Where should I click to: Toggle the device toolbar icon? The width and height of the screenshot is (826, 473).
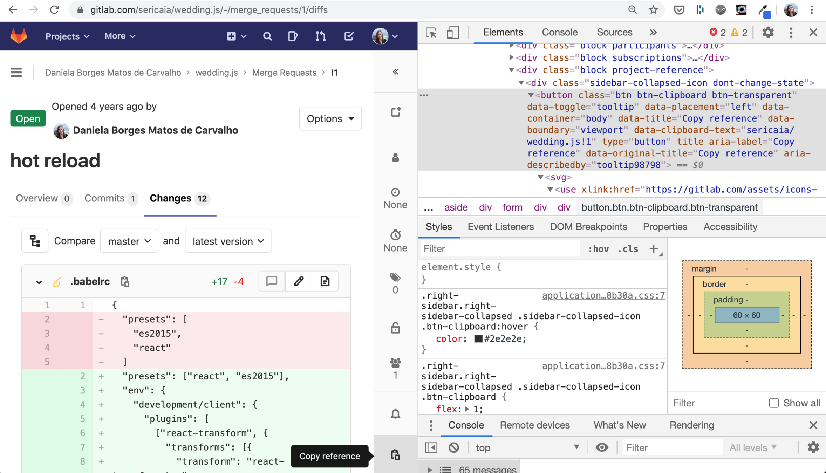click(452, 33)
